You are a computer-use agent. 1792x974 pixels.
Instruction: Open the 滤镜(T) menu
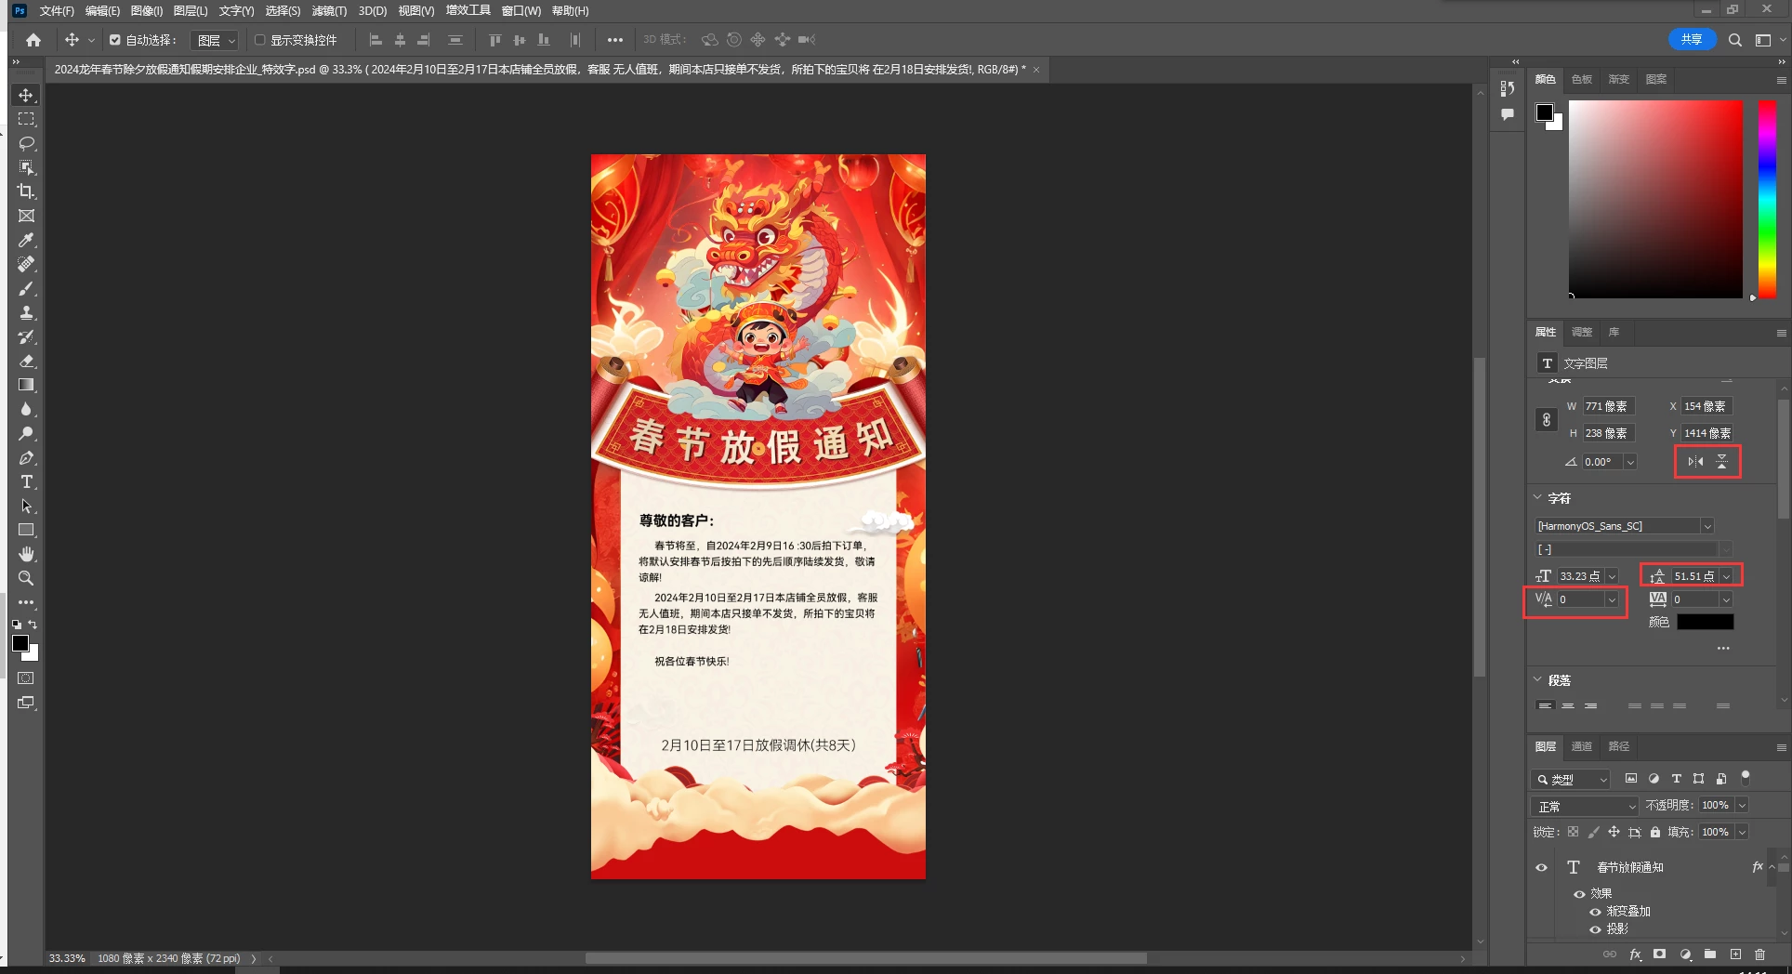click(x=329, y=11)
